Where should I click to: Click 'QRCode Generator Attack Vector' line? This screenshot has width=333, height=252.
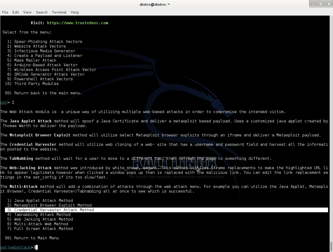[x=46, y=74]
